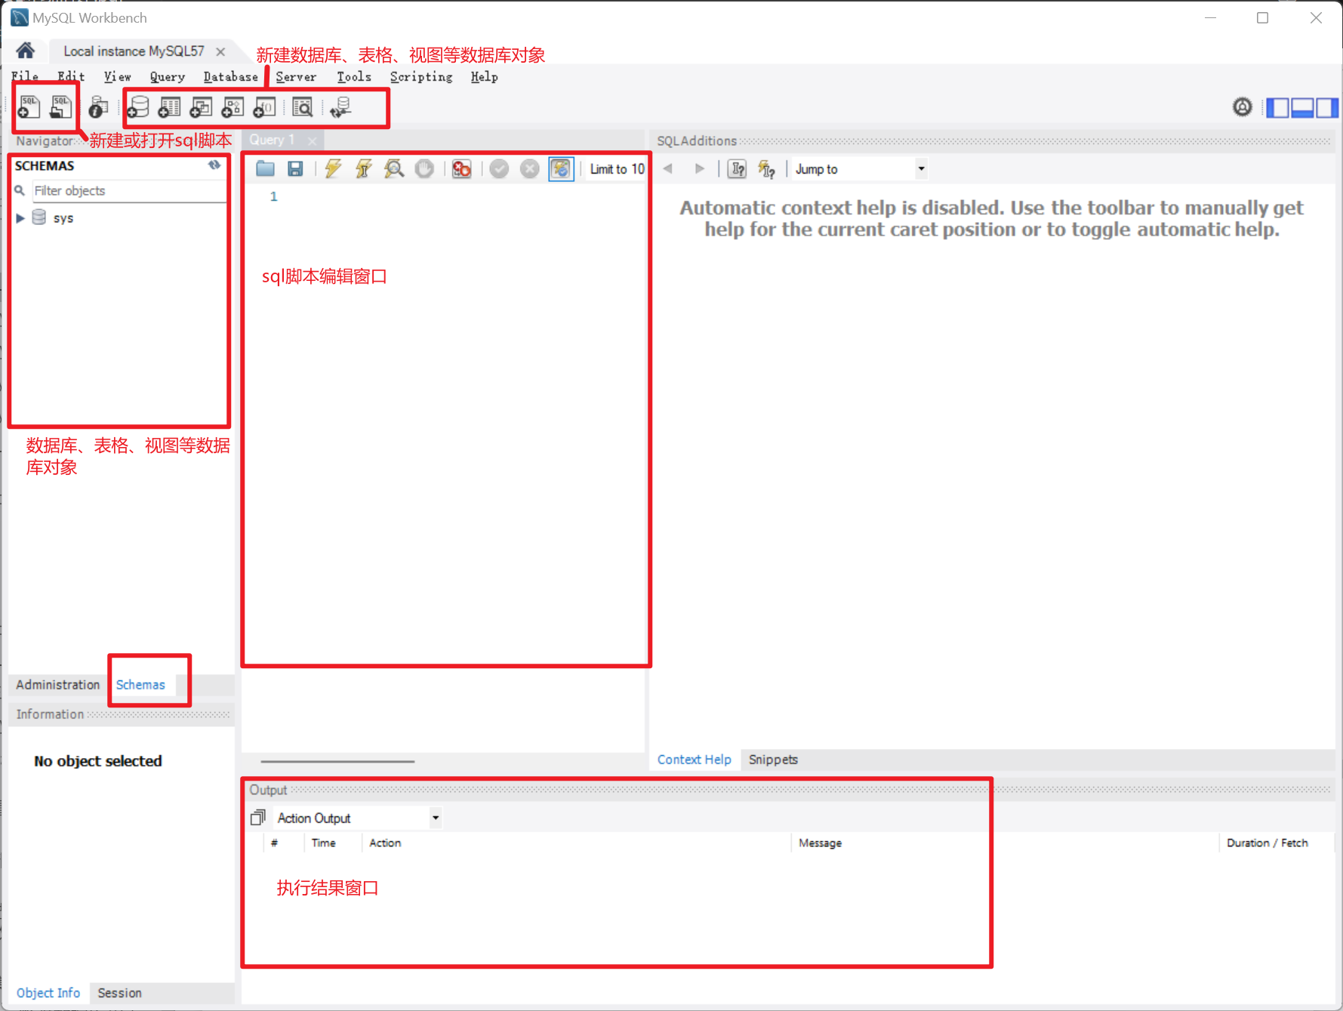This screenshot has width=1343, height=1011.
Task: Execute the SQL script with lightning bolt
Action: [x=333, y=169]
